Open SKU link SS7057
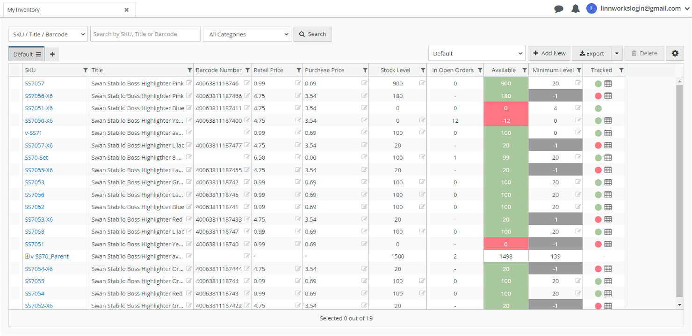This screenshot has height=336, width=692. pos(35,84)
